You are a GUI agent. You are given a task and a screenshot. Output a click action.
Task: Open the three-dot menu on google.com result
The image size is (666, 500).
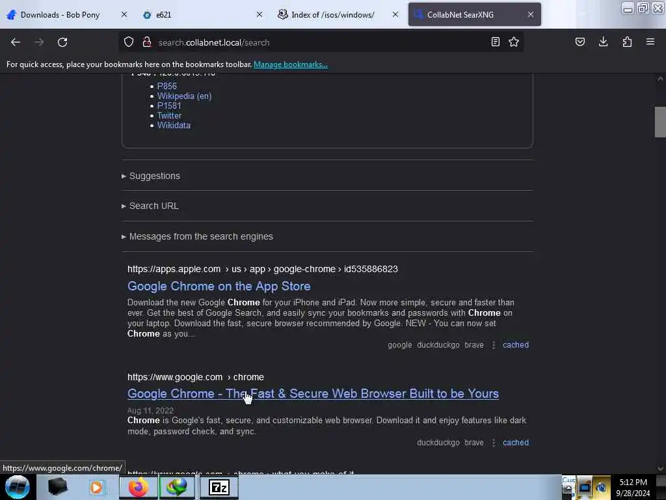pos(493,443)
